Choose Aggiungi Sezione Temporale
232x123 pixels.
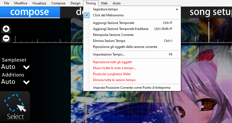click(x=132, y=23)
